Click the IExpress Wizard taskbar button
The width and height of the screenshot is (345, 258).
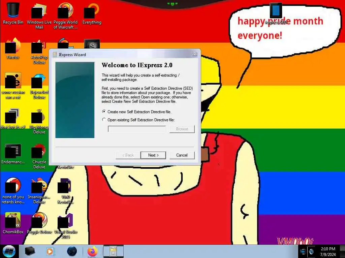click(113, 251)
